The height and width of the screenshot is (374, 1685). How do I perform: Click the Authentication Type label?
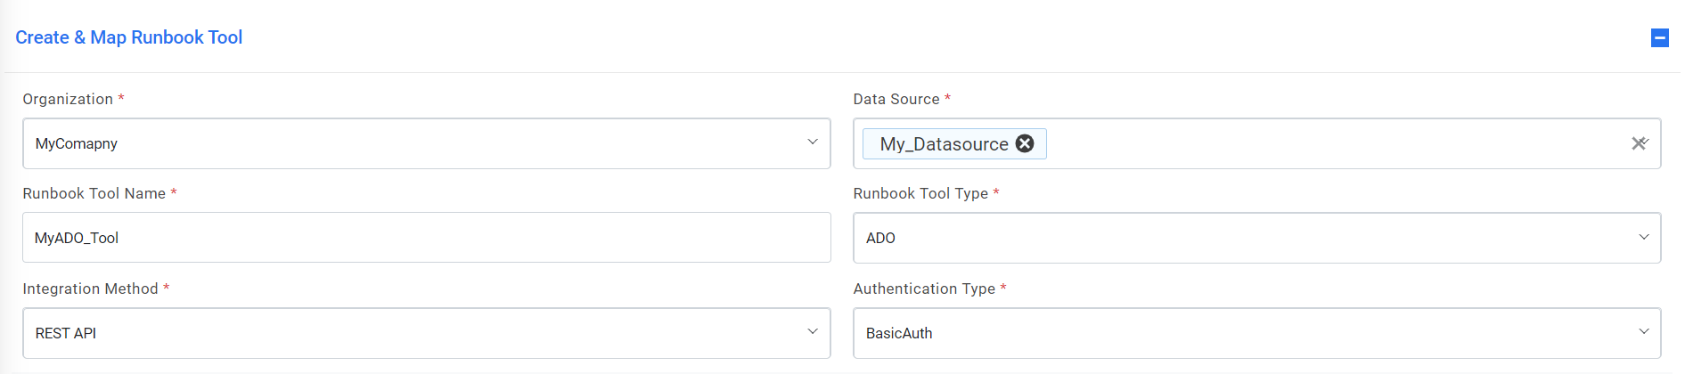coord(924,289)
